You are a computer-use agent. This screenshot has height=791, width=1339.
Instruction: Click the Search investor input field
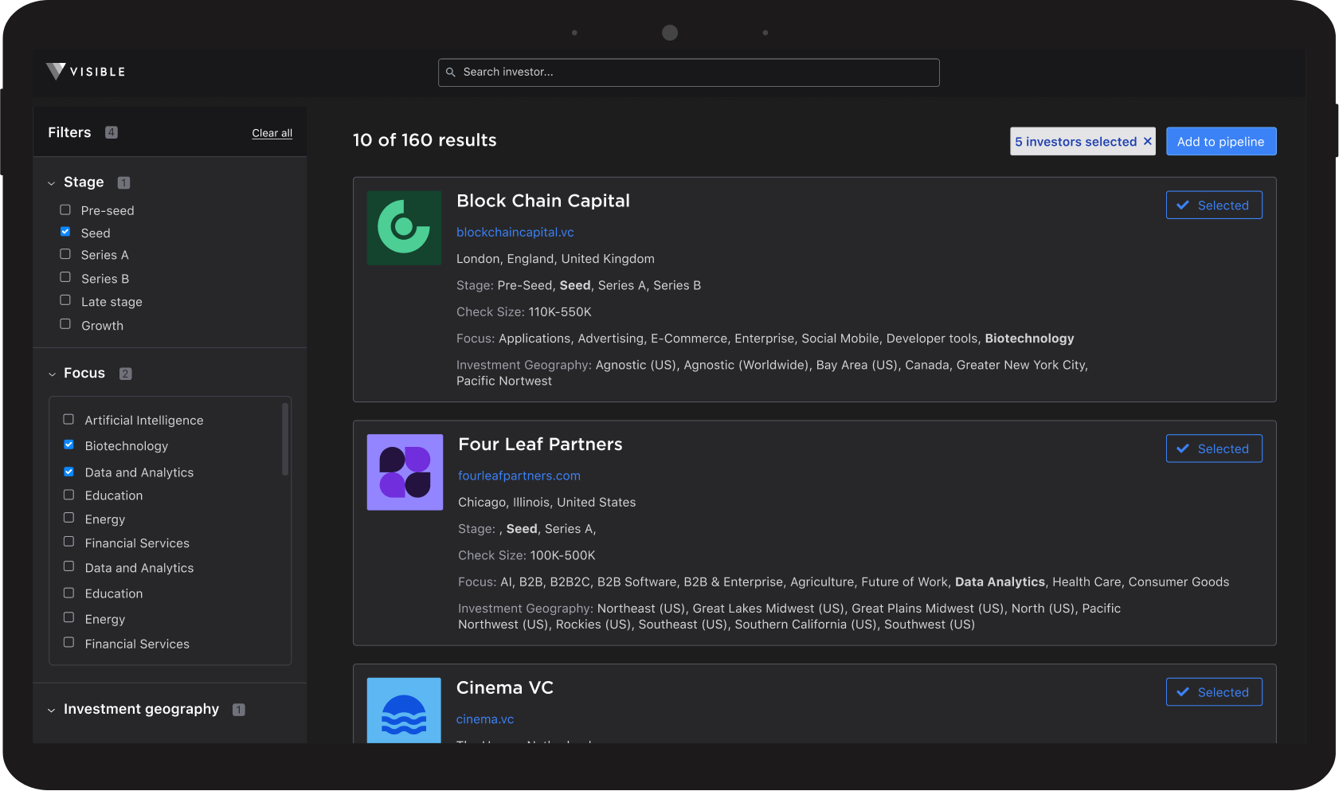click(x=688, y=72)
